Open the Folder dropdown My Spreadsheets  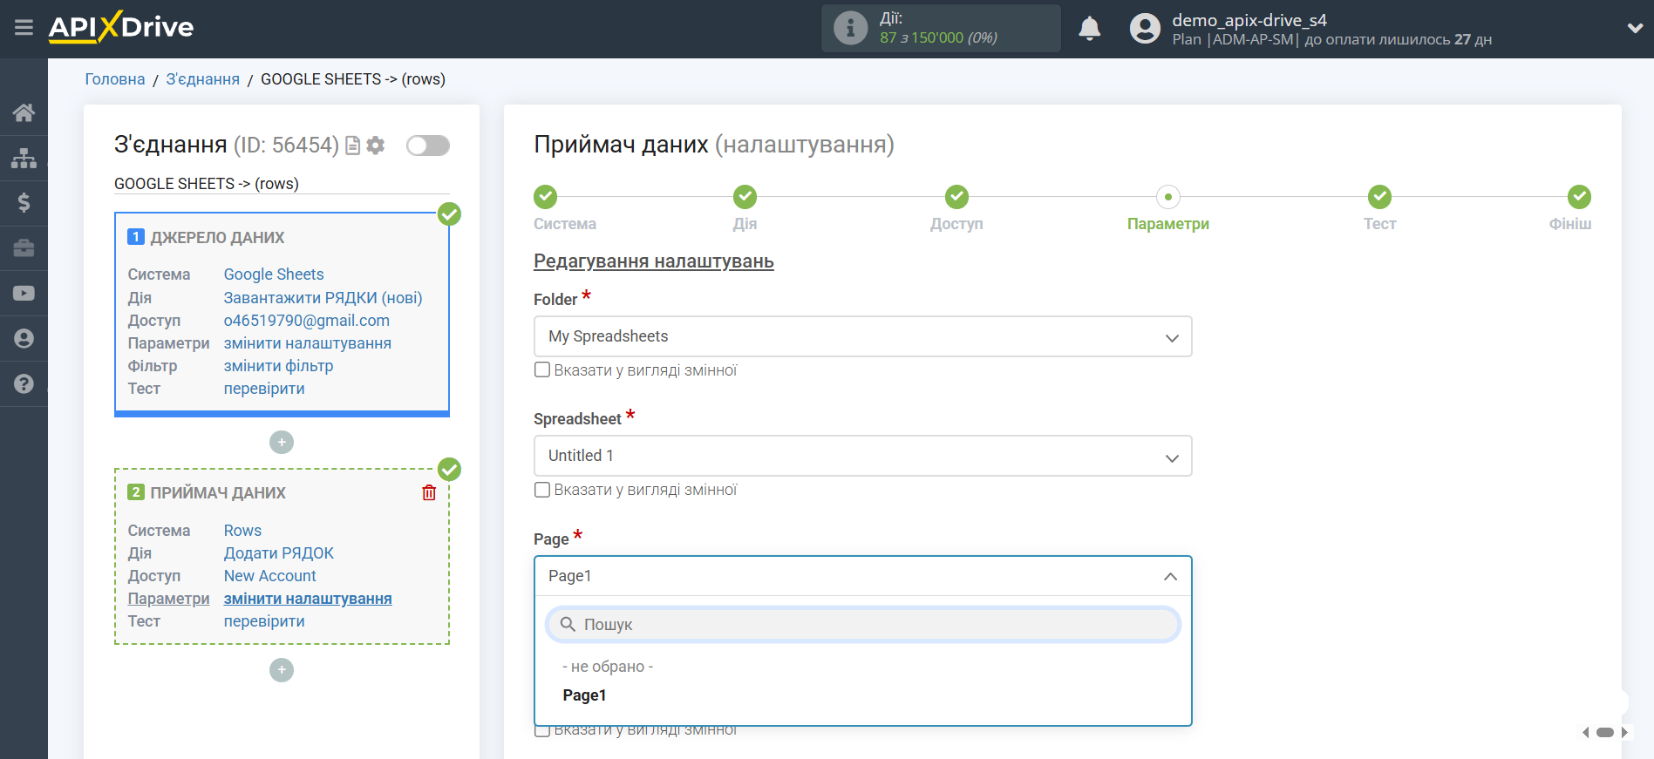click(862, 336)
